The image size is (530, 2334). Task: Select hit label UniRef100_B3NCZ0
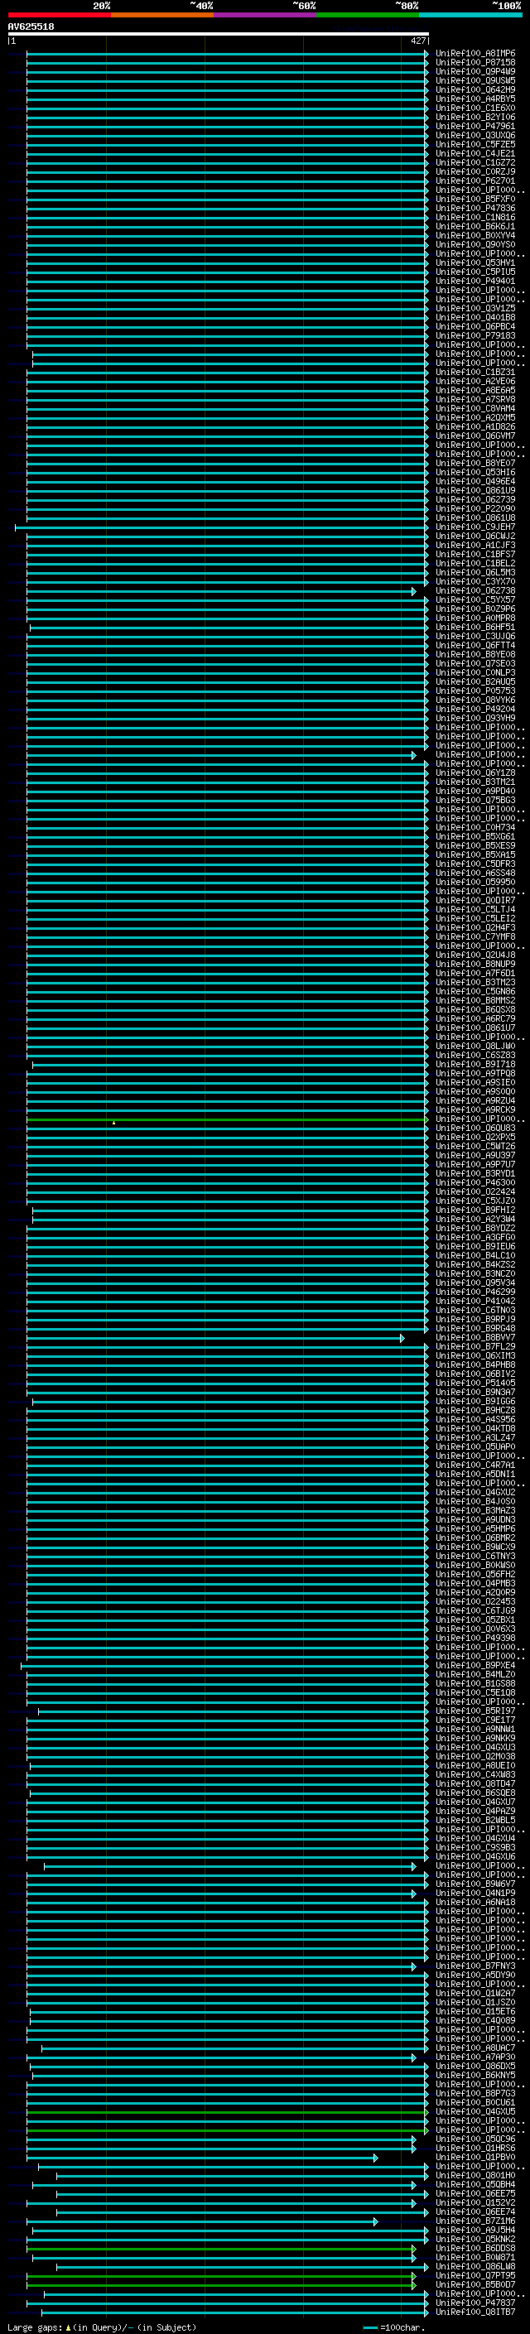click(x=475, y=1274)
